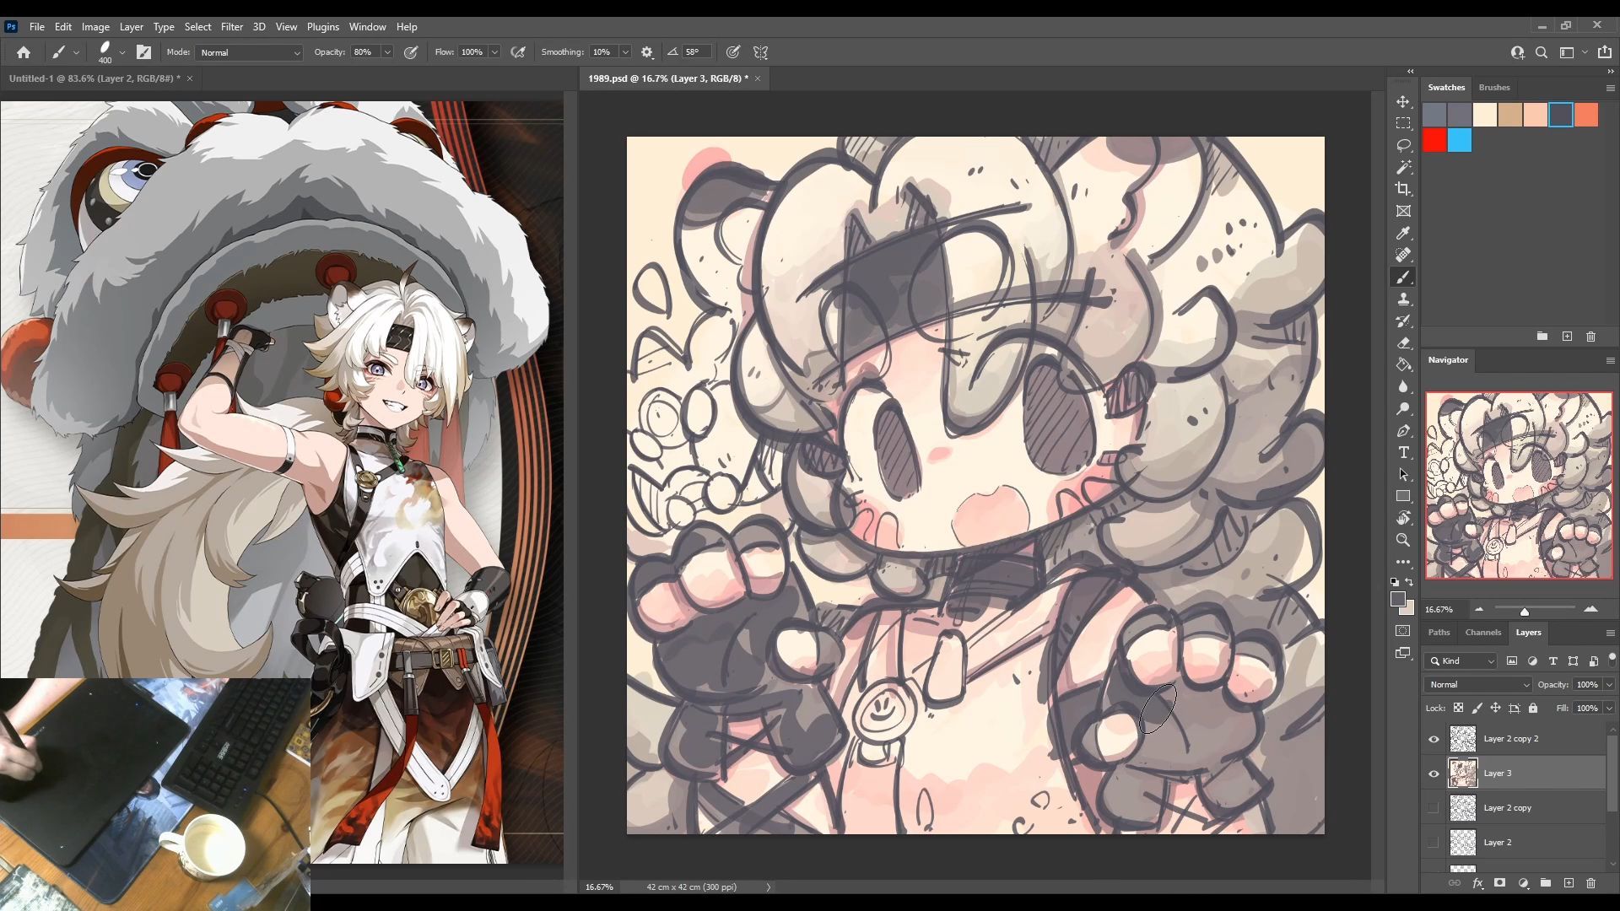
Task: Toggle pressure for size
Action: click(733, 52)
